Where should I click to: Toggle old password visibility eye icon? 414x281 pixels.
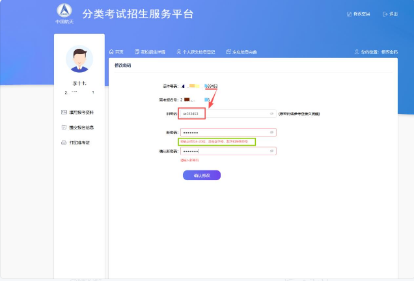click(271, 113)
